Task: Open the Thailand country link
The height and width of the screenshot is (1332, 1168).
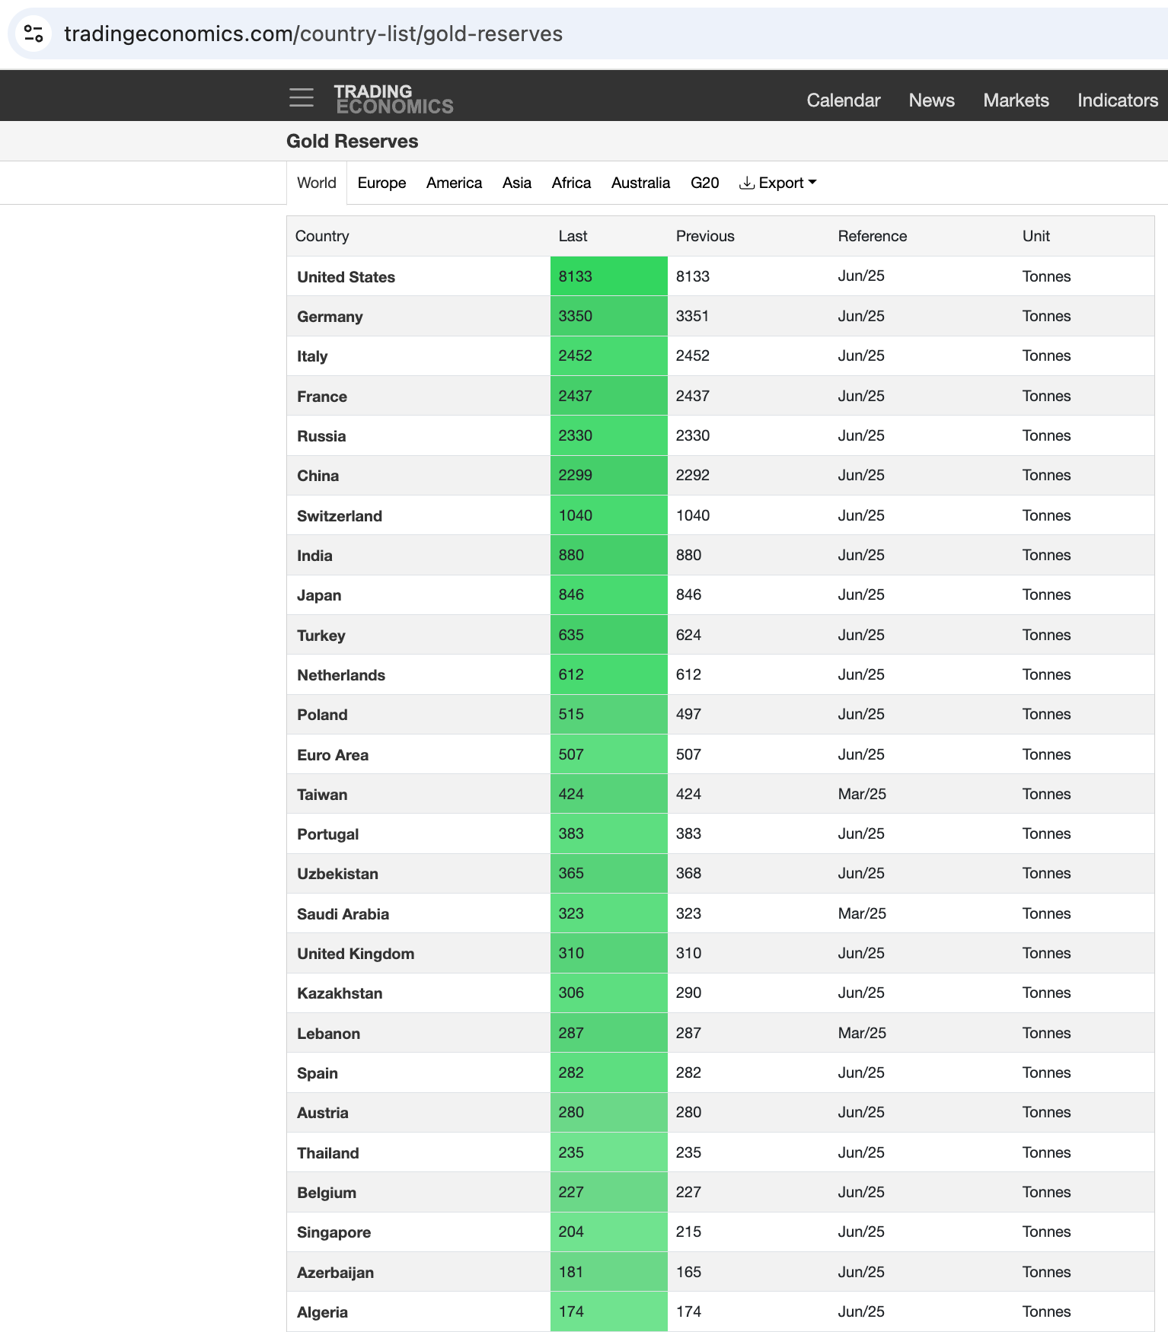Action: [x=327, y=1153]
